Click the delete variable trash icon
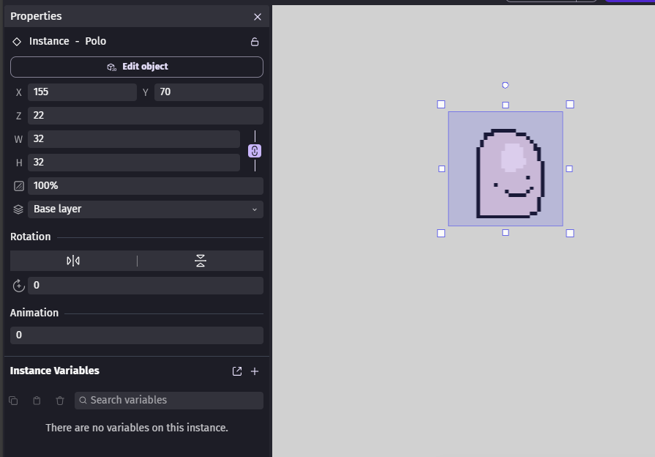This screenshot has height=457, width=655. click(x=60, y=401)
